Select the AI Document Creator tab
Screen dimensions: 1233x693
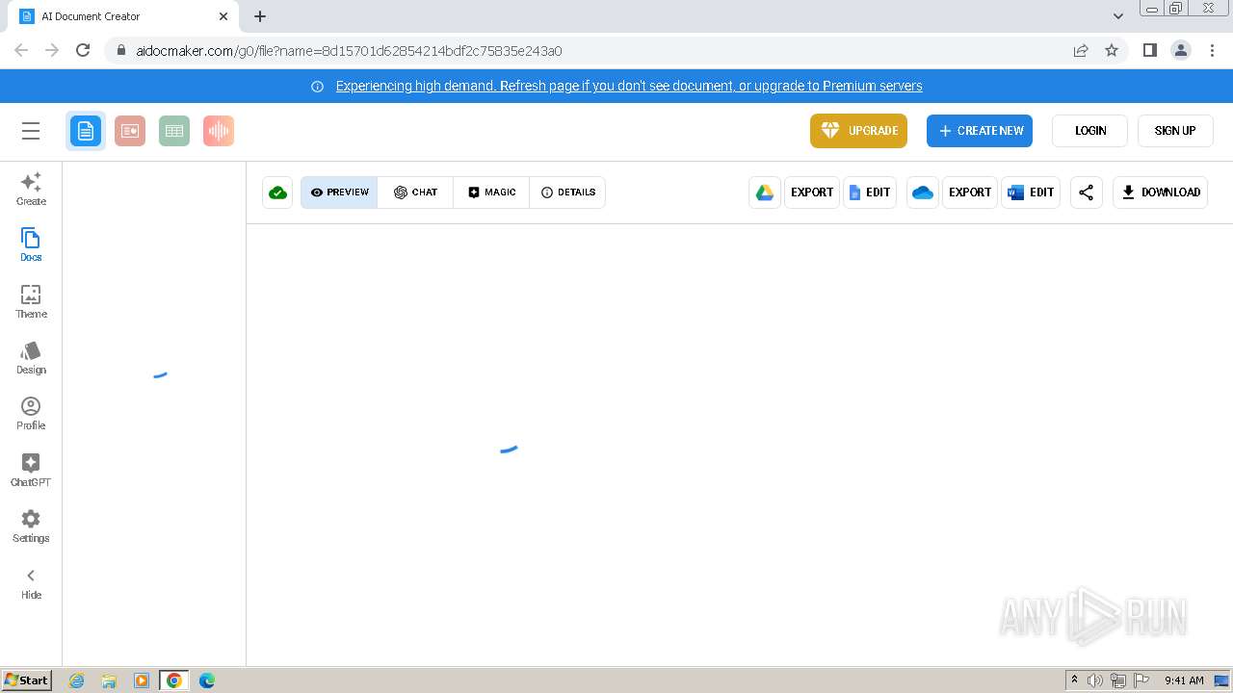click(x=123, y=16)
